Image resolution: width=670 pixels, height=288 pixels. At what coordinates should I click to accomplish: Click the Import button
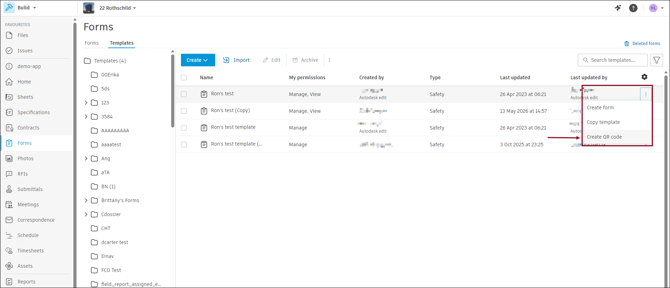(236, 60)
